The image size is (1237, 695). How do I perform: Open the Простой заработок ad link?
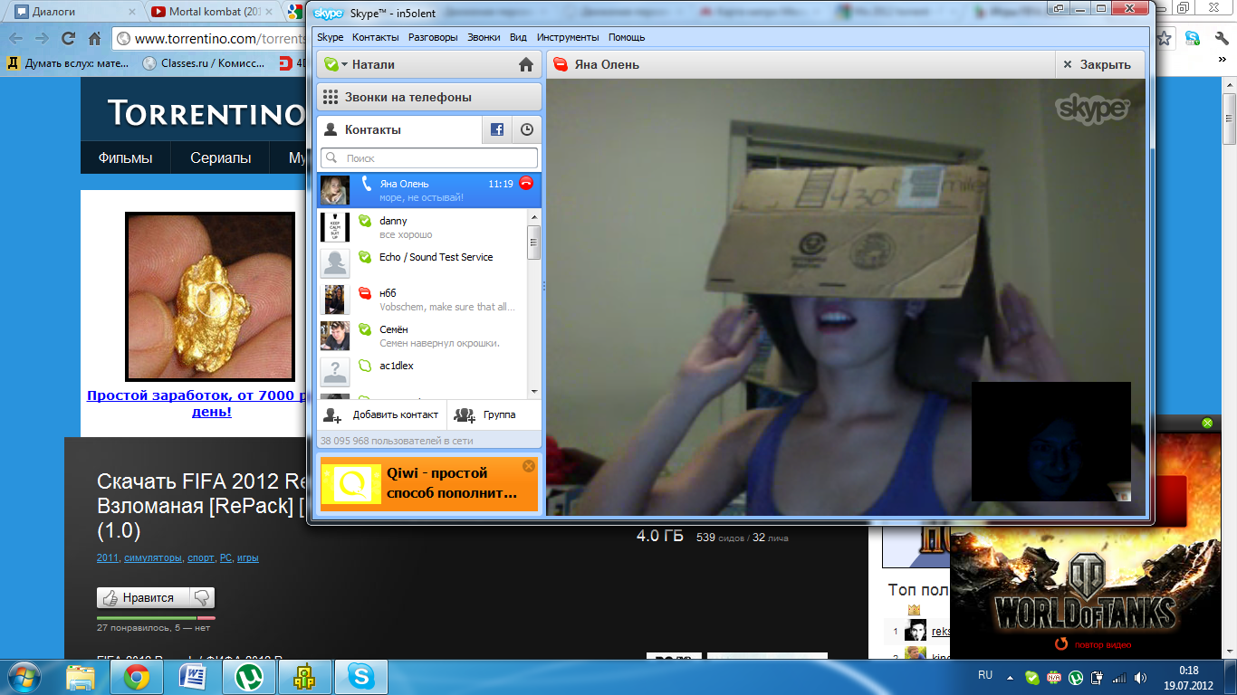click(x=198, y=403)
